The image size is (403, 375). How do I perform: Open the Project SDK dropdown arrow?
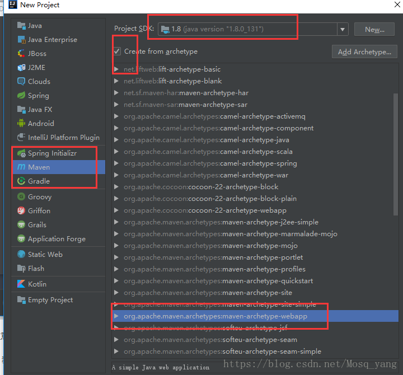click(343, 29)
